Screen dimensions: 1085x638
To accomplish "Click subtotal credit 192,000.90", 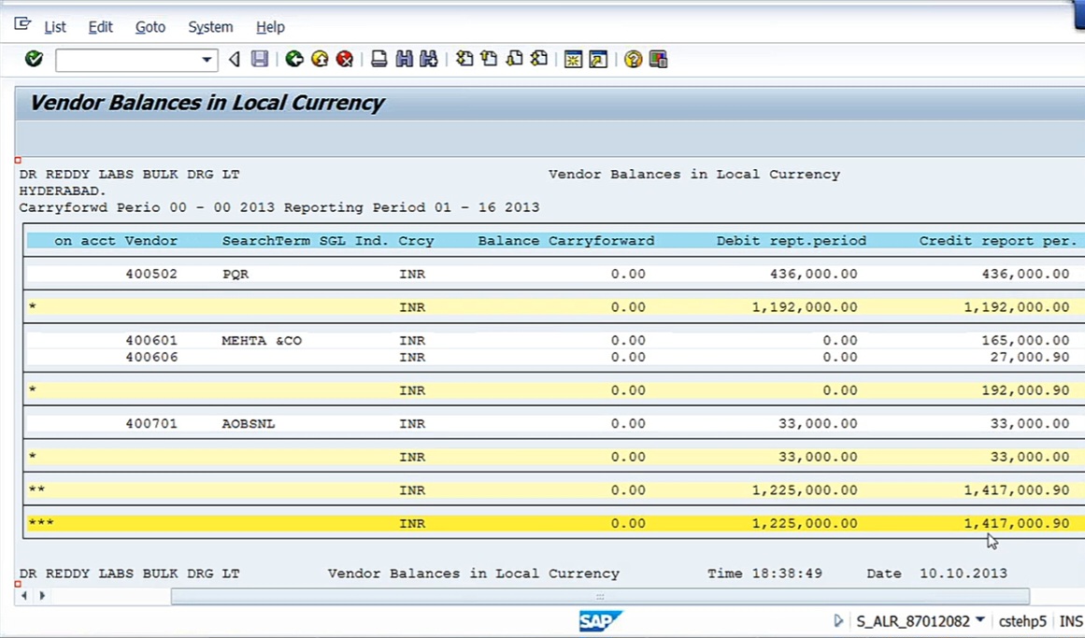I will (x=1025, y=390).
